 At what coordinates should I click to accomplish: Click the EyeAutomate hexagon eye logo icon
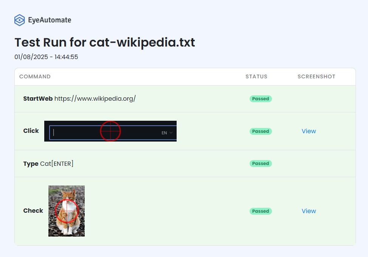click(x=20, y=20)
